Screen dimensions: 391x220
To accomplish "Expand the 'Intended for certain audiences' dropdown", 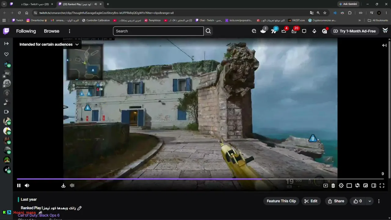I will (49, 44).
